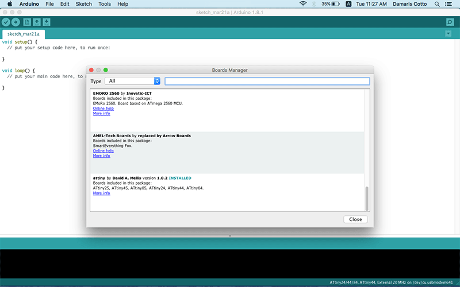Open Online help link for EMORO 2560

click(103, 108)
